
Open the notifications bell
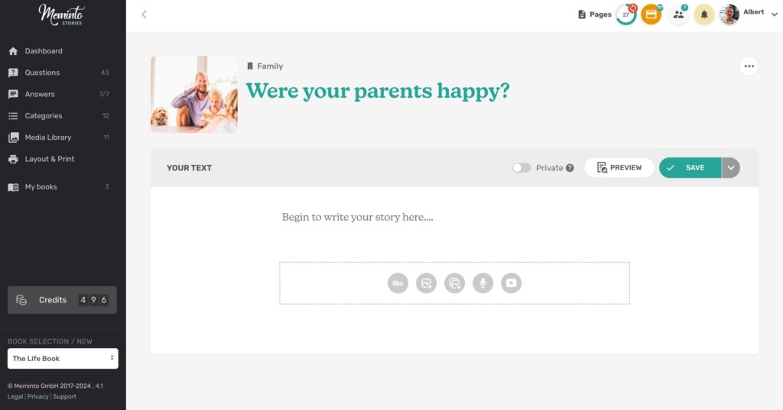pyautogui.click(x=704, y=15)
